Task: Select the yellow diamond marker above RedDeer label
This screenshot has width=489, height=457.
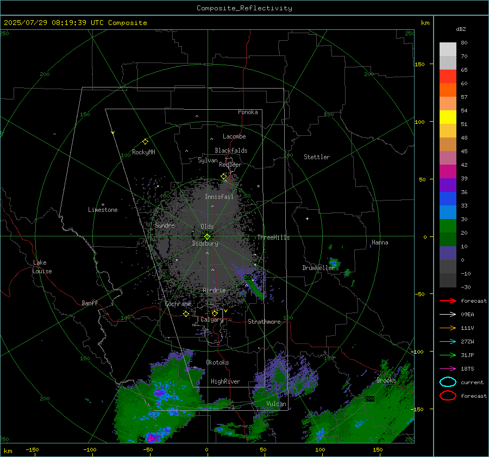Action: (223, 177)
